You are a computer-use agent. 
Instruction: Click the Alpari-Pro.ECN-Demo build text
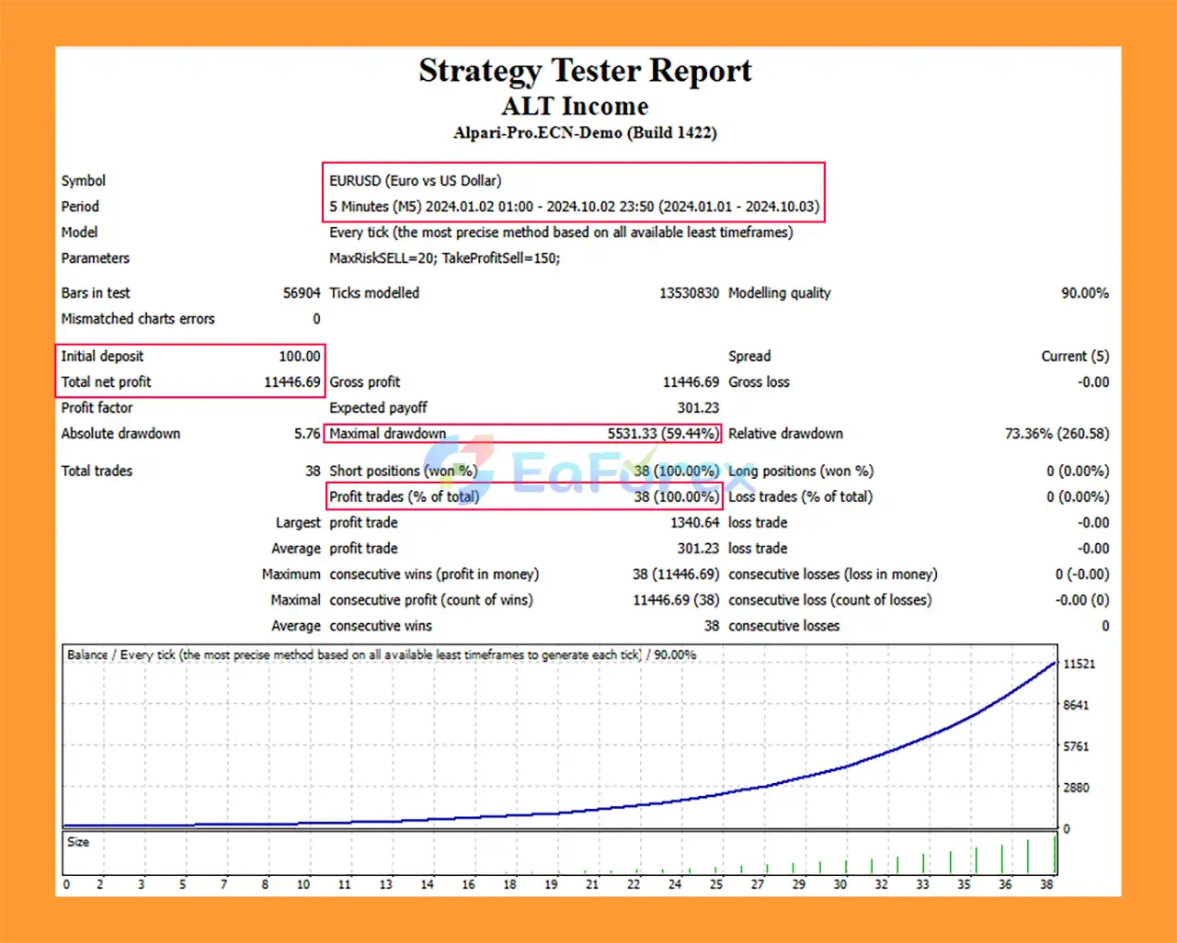coord(585,132)
